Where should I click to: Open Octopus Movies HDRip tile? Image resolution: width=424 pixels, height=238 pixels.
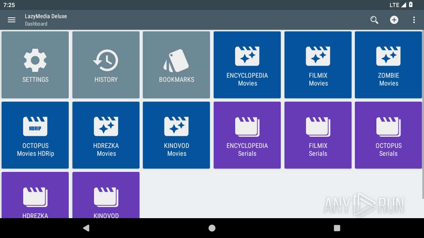point(35,135)
